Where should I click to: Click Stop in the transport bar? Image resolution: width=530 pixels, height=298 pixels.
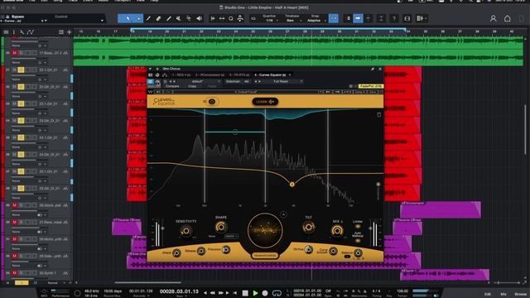click(245, 293)
